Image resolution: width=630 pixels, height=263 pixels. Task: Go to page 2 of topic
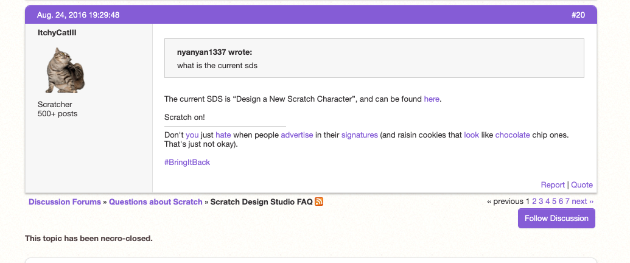(534, 202)
